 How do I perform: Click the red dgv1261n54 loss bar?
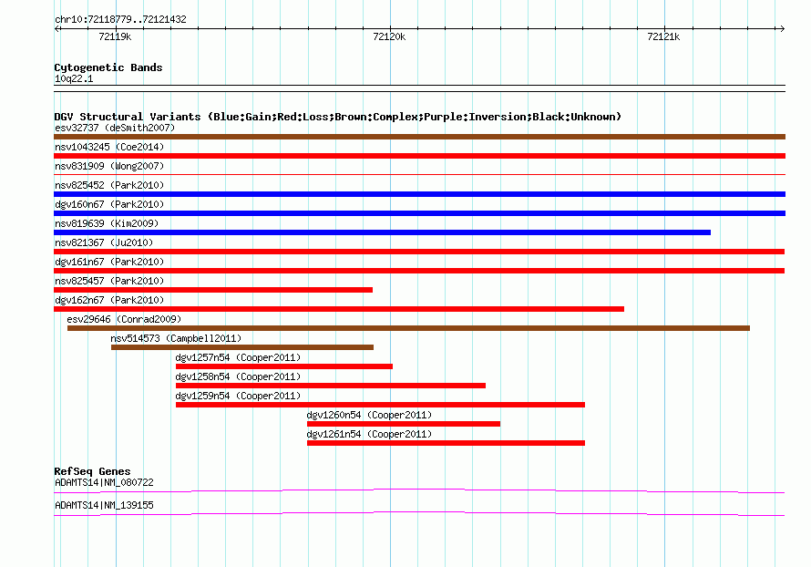pyautogui.click(x=446, y=443)
